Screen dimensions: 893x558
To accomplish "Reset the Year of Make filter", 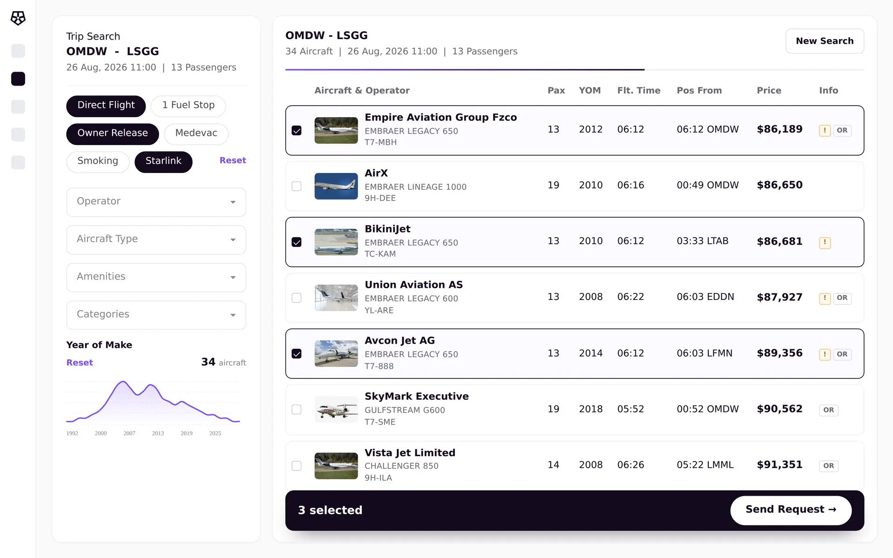I will 80,363.
